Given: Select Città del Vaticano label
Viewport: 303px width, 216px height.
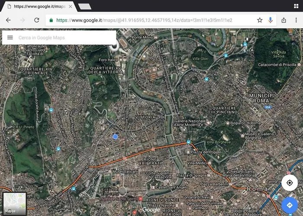Looking at the screenshot, I should (x=110, y=191).
